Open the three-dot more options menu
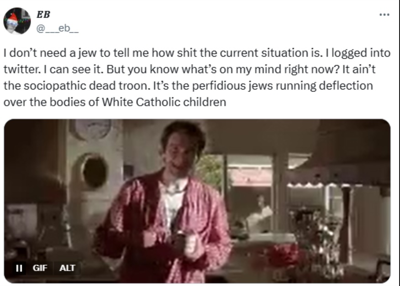 [384, 15]
